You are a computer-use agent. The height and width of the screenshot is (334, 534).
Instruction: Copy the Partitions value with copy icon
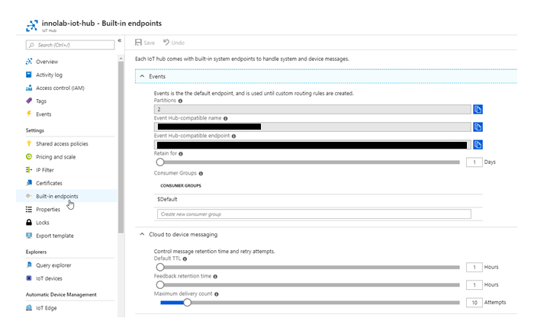click(478, 109)
